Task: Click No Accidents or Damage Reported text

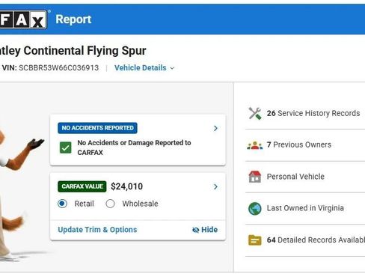Action: pyautogui.click(x=134, y=147)
